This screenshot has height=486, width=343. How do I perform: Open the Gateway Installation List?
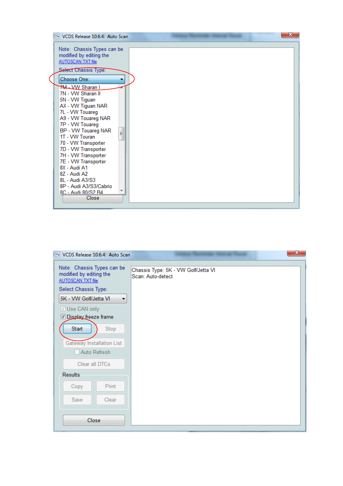coord(94,343)
